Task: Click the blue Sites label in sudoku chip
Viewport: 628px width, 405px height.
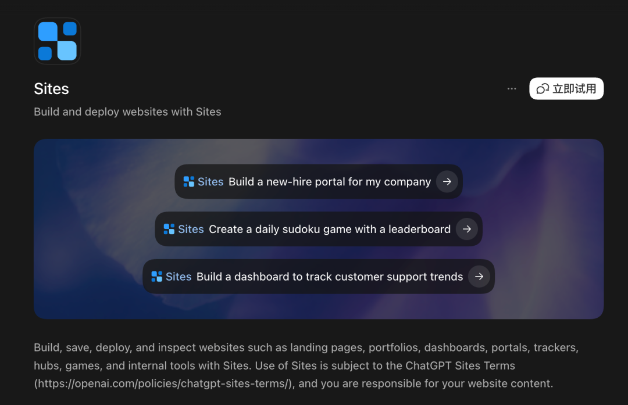Action: point(191,229)
